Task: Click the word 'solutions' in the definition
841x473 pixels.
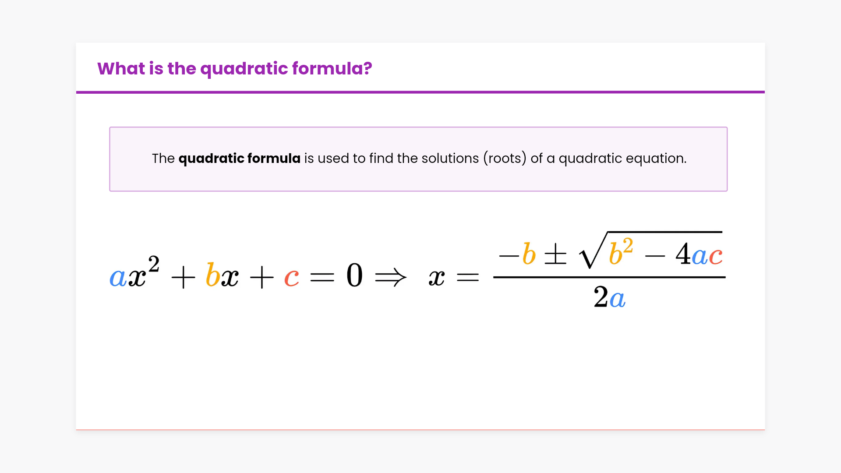Action: (x=450, y=158)
